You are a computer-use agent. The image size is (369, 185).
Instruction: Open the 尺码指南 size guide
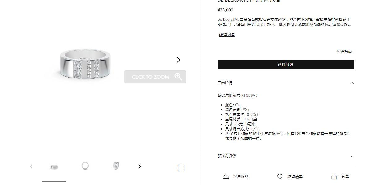coord(344,52)
